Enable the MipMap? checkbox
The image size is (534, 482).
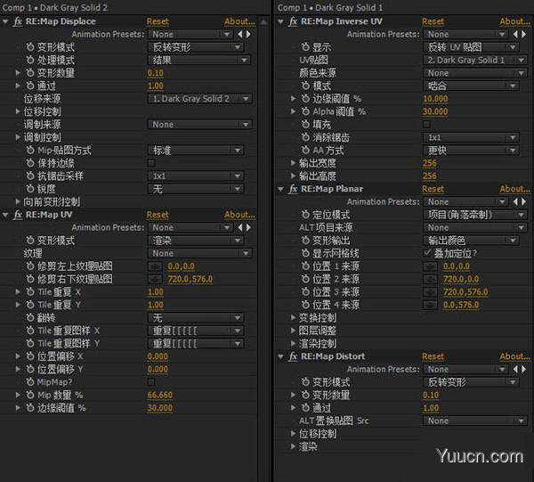click(151, 382)
